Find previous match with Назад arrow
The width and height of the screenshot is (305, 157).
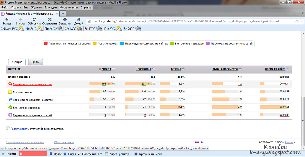(x=69, y=154)
